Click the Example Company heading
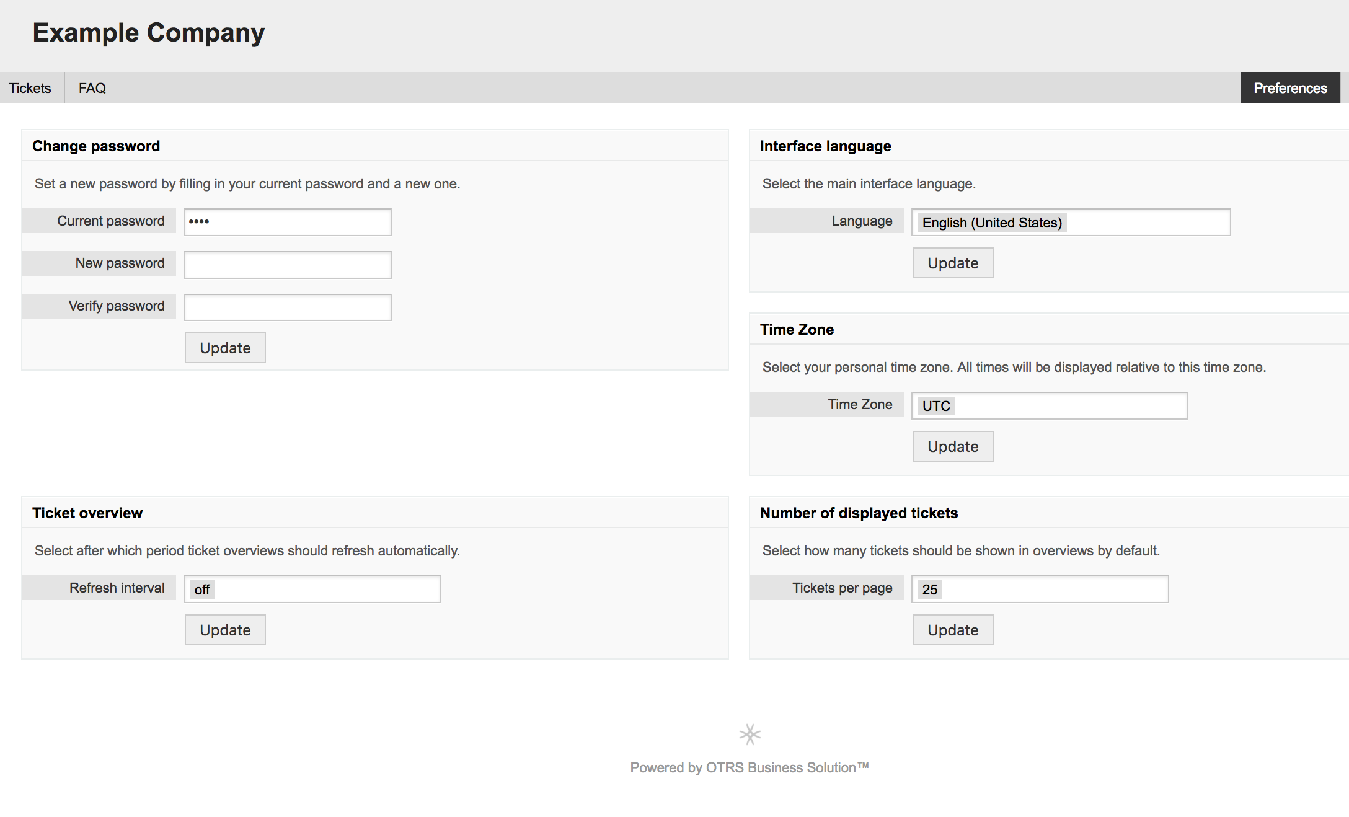Screen dimensions: 1349x817 tap(149, 32)
